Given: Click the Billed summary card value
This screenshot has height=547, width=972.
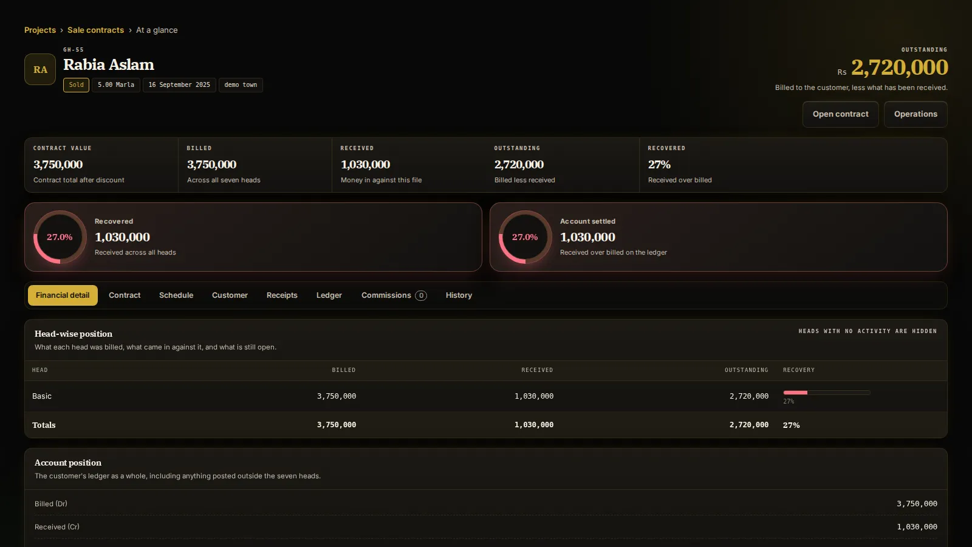Looking at the screenshot, I should click(211, 165).
